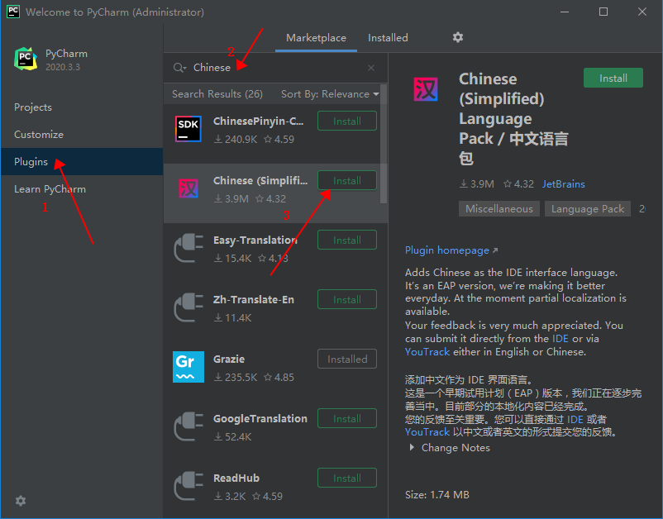Click the GoogleTranslation plug icon
The image size is (663, 519).
pos(188,426)
